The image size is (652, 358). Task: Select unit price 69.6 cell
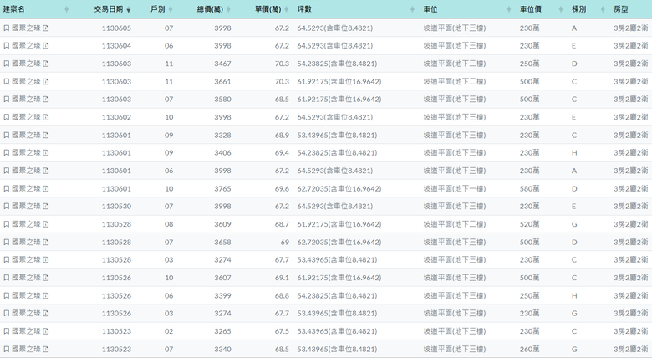point(282,188)
